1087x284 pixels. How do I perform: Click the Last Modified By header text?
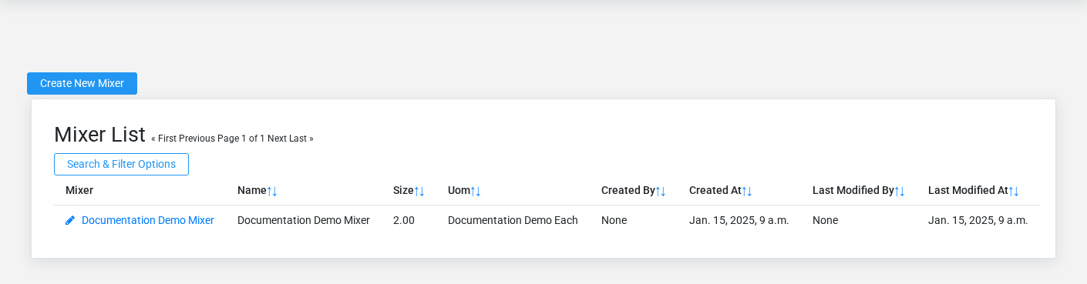(853, 190)
